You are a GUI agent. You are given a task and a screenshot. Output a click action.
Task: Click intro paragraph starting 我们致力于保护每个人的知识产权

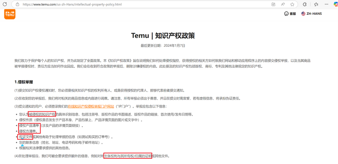(162, 64)
